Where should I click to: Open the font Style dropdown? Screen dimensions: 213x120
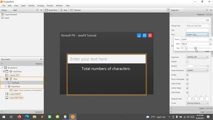point(210,44)
